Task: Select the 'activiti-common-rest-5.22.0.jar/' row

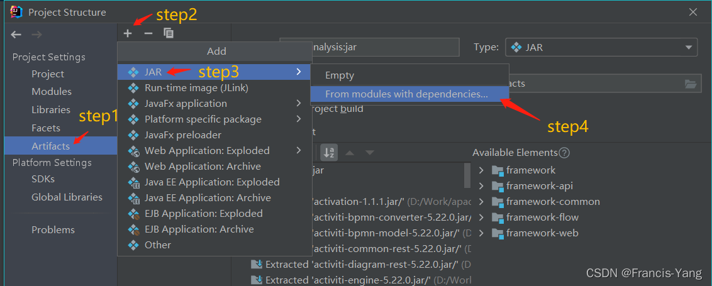Action: pyautogui.click(x=391, y=249)
